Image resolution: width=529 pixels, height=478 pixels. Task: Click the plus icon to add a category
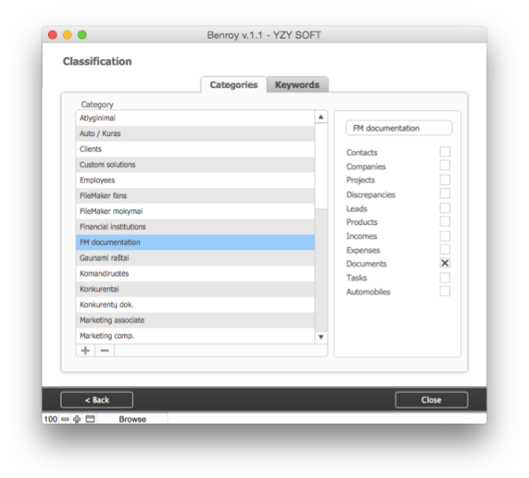point(86,350)
